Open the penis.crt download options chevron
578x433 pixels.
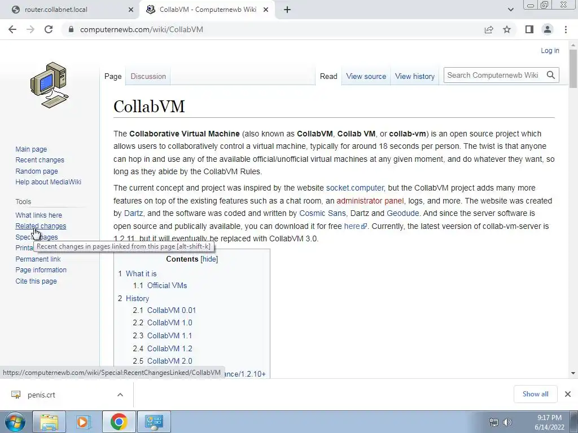pos(120,395)
